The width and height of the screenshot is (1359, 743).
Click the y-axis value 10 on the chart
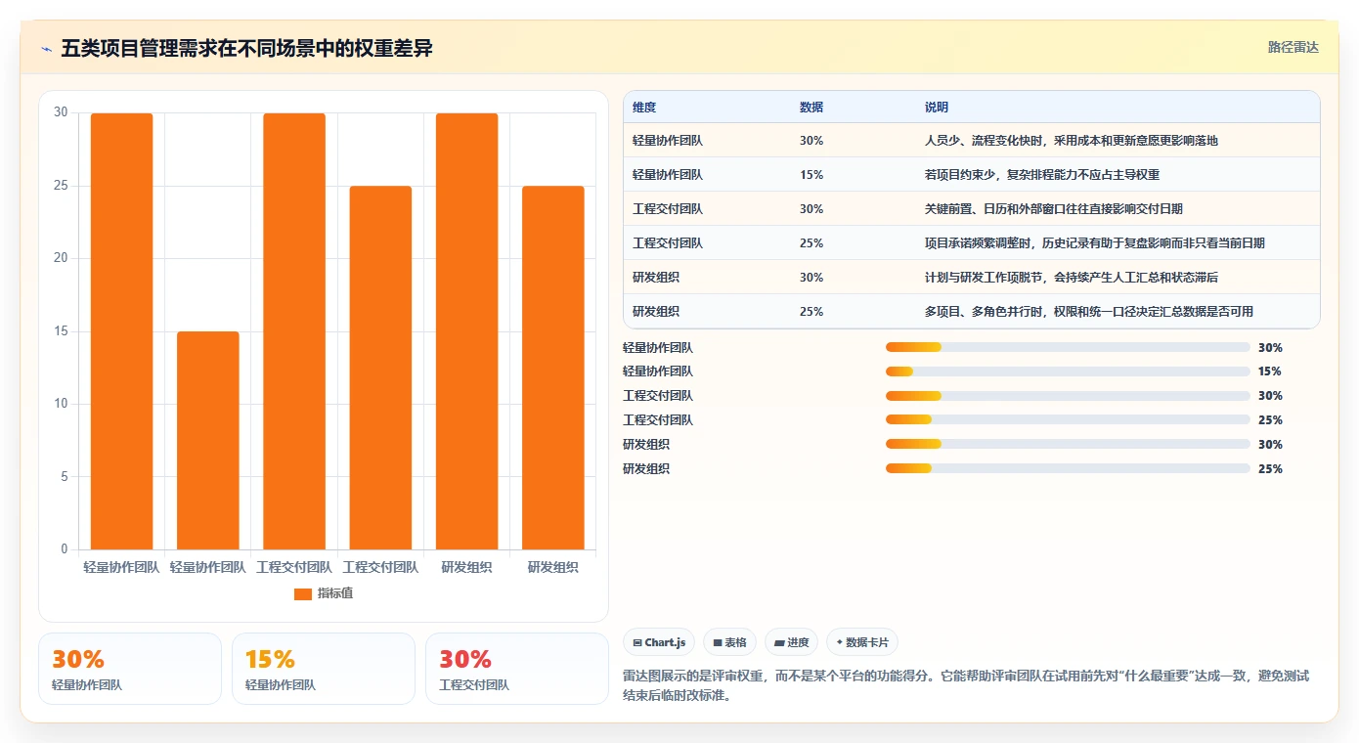(61, 404)
